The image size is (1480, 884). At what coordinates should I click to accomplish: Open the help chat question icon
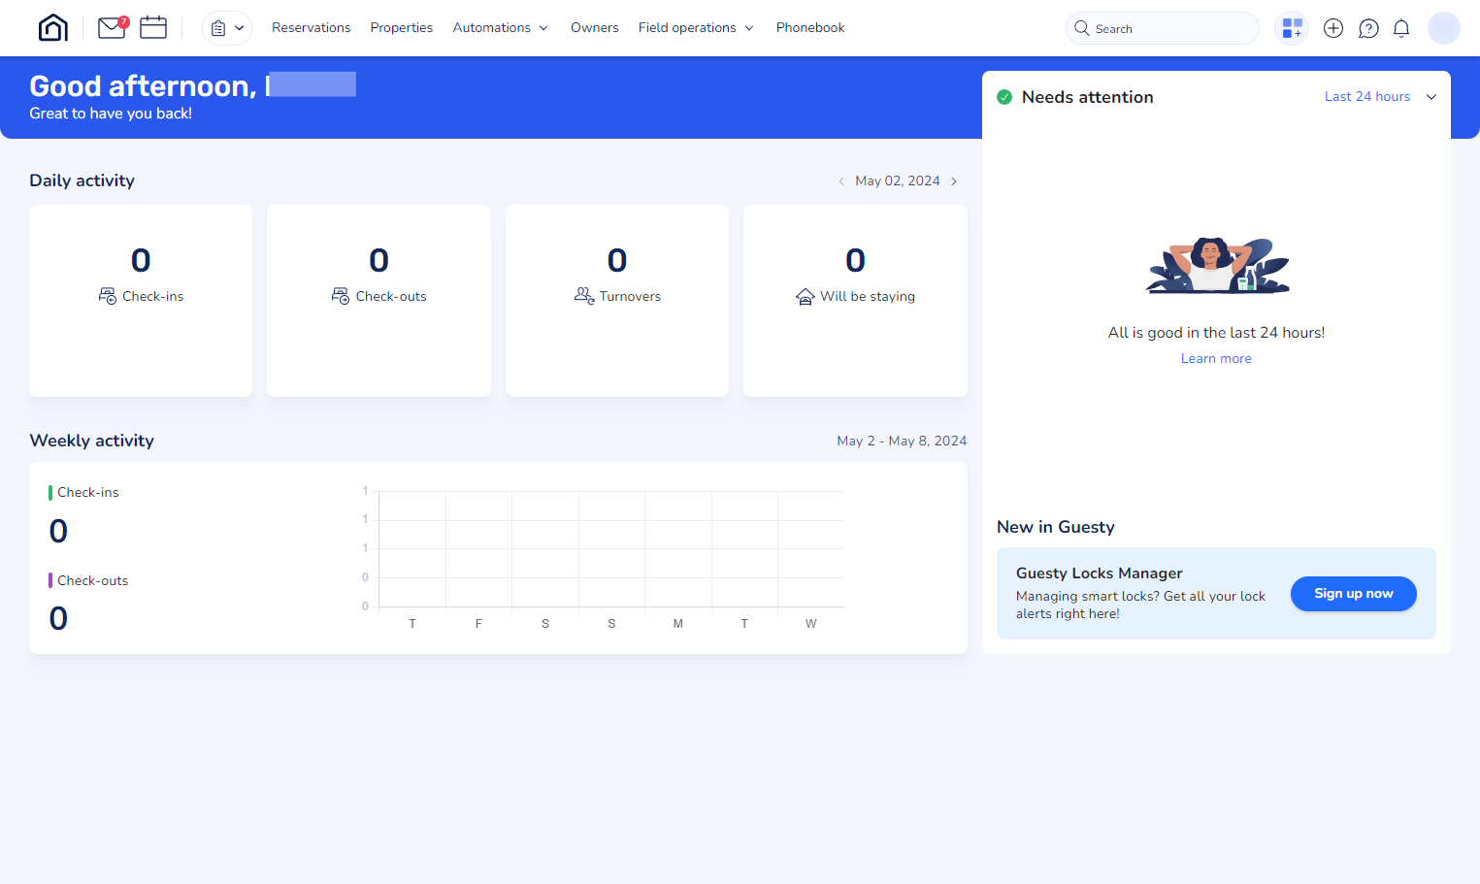point(1368,28)
